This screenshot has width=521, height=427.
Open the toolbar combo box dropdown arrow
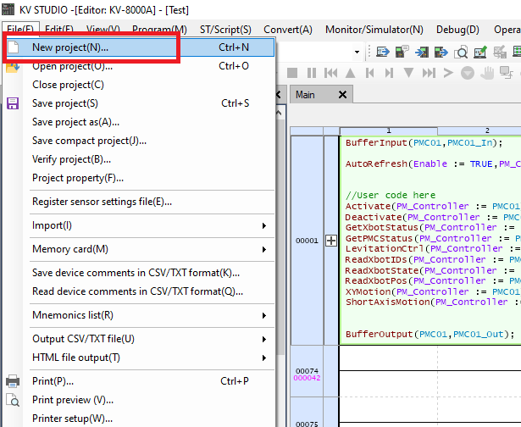tap(358, 52)
